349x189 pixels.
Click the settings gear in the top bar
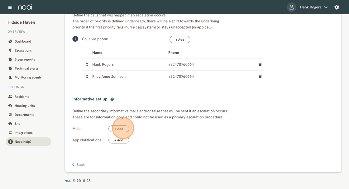(x=337, y=7)
